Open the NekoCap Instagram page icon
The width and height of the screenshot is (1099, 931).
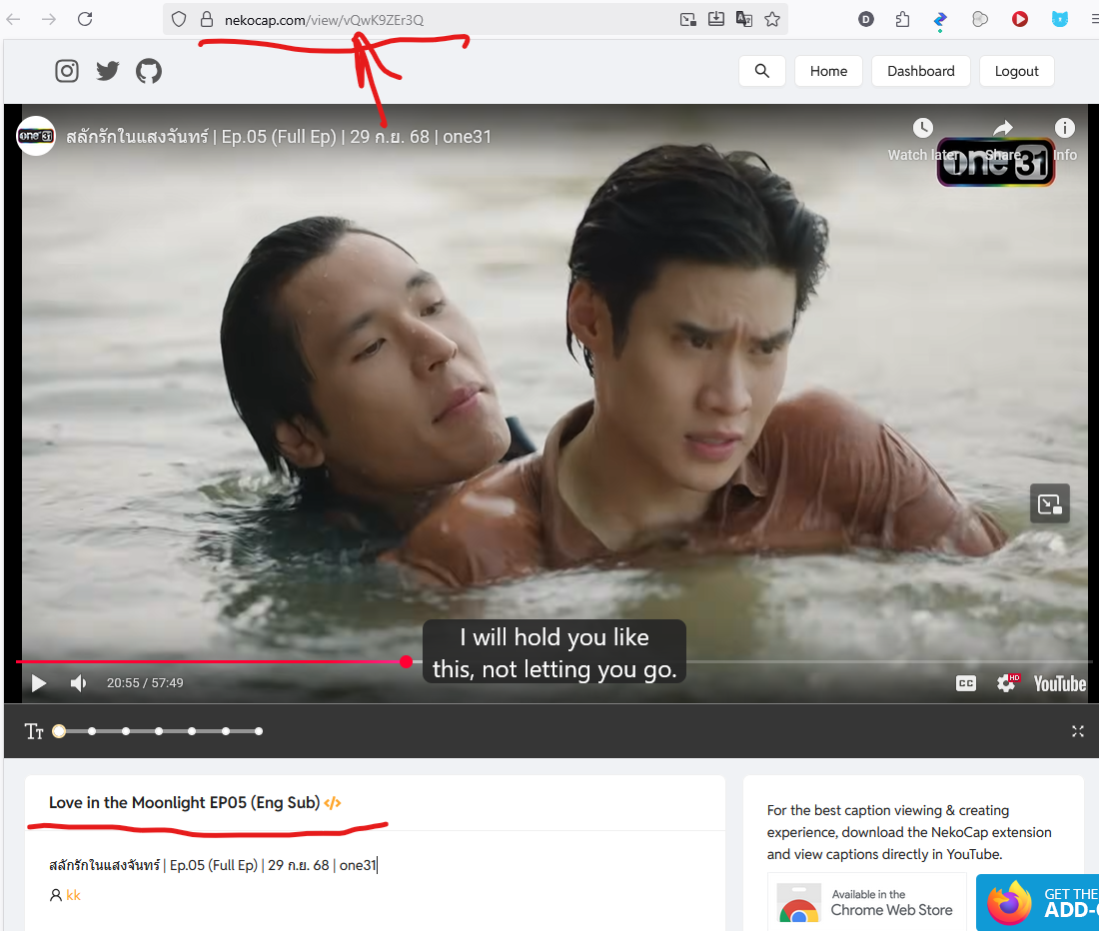[67, 71]
